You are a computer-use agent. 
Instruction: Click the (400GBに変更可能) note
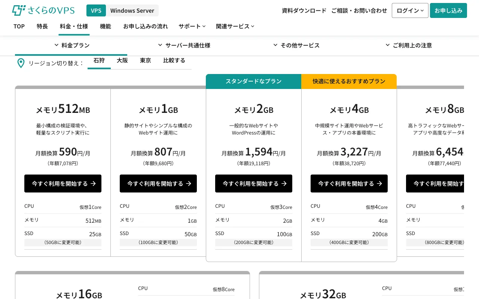click(349, 243)
